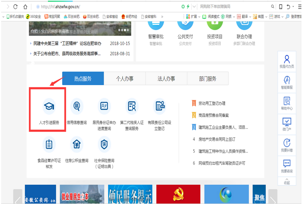Open 房地产交易合同网上签订 link
Screen dimensions: 304x204
pos(217,139)
